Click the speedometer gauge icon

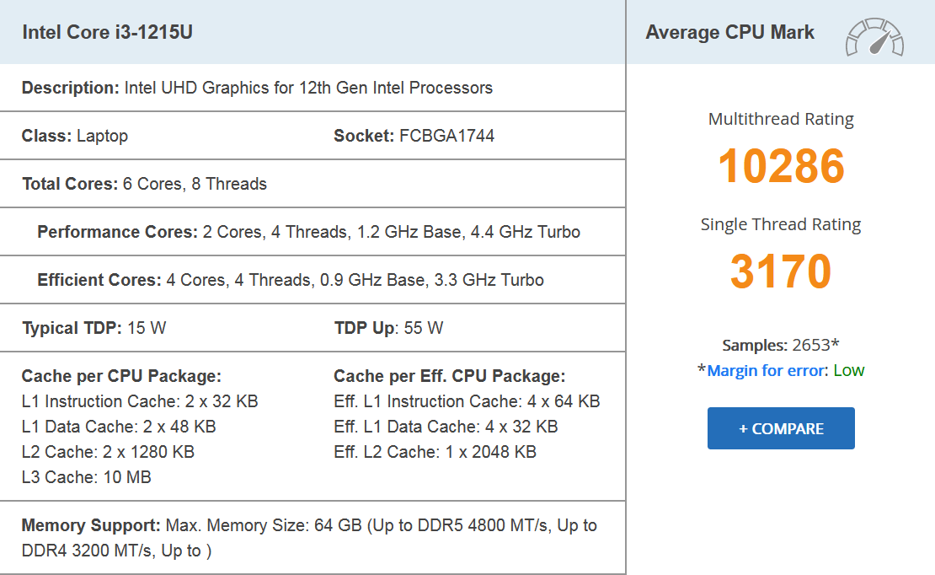pos(874,37)
